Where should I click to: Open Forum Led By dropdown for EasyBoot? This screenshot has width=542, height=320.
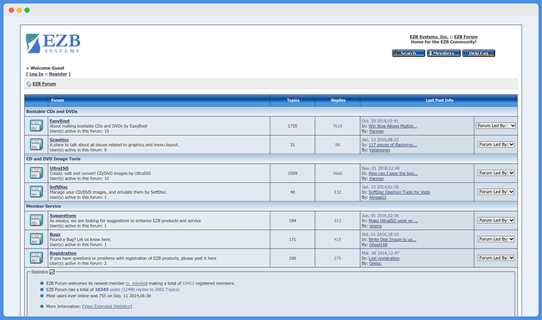point(496,126)
